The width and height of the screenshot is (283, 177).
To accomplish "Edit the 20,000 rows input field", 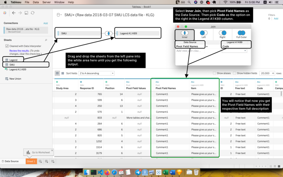I will (267, 73).
